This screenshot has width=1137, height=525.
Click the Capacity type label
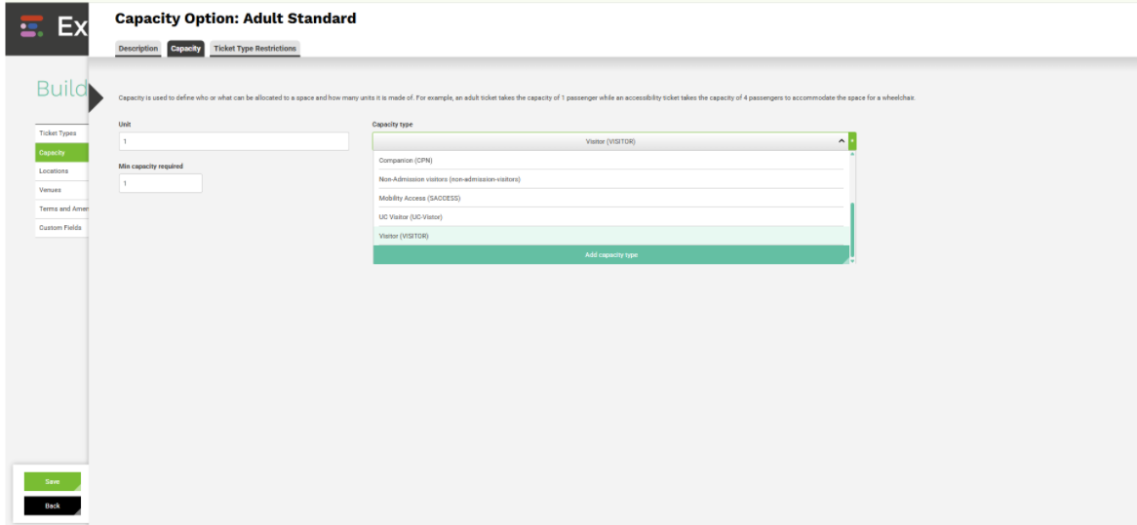(392, 125)
